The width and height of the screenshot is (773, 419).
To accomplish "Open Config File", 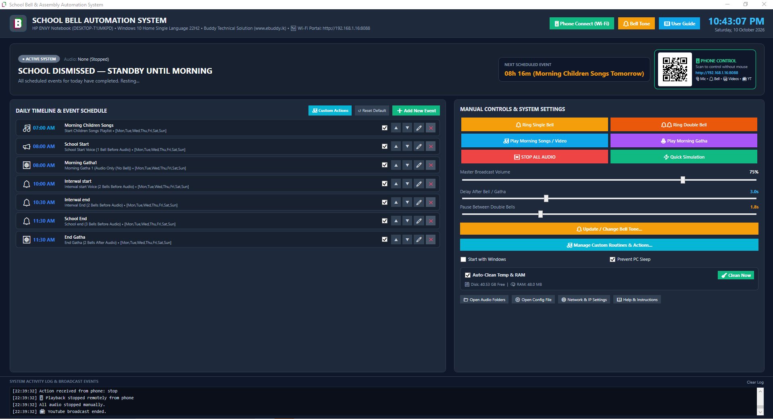I will [x=533, y=300].
